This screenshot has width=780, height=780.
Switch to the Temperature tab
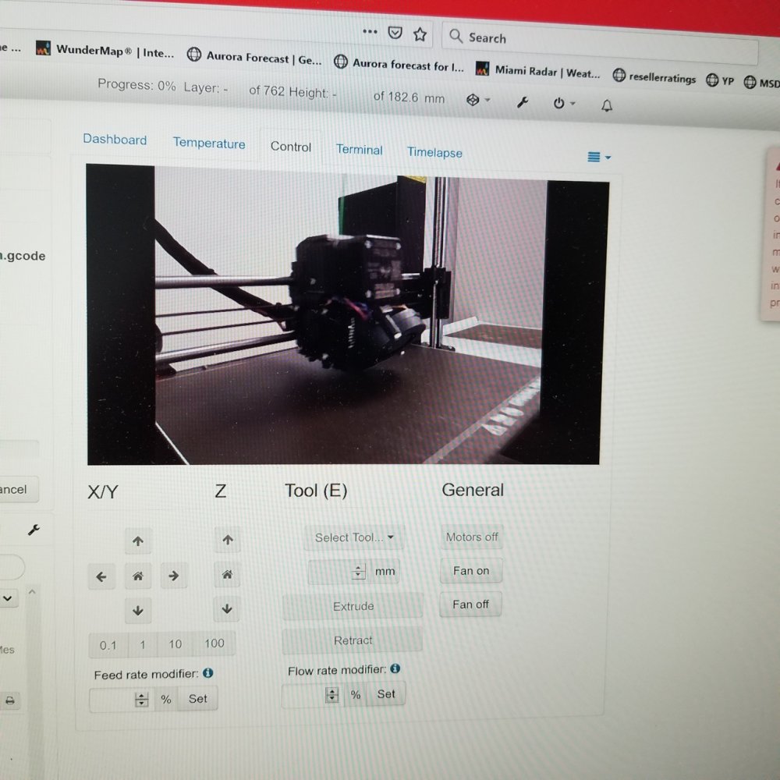coord(209,144)
